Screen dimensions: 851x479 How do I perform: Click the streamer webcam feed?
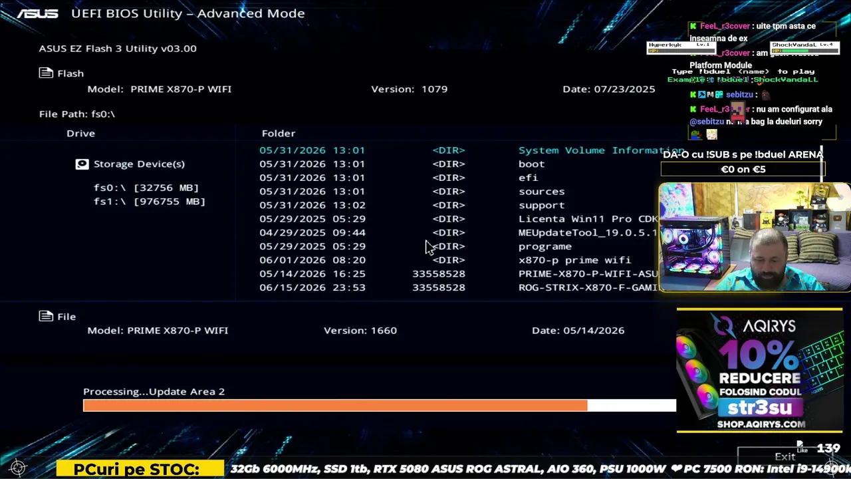tap(755, 238)
